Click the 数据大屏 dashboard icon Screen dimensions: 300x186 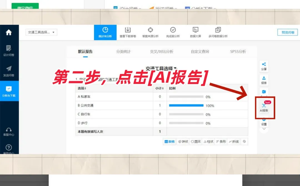[x=196, y=32]
